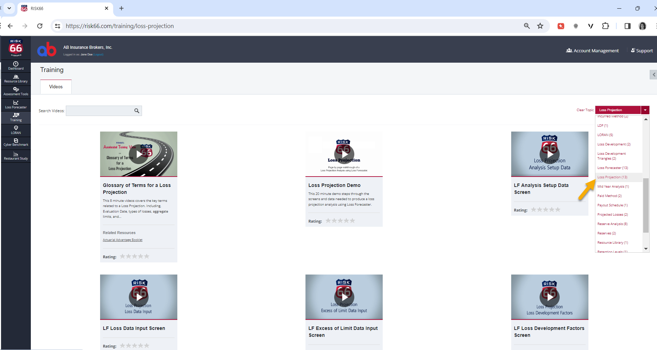Click the red extension icon in toolbar
657x350 pixels.
coord(561,26)
